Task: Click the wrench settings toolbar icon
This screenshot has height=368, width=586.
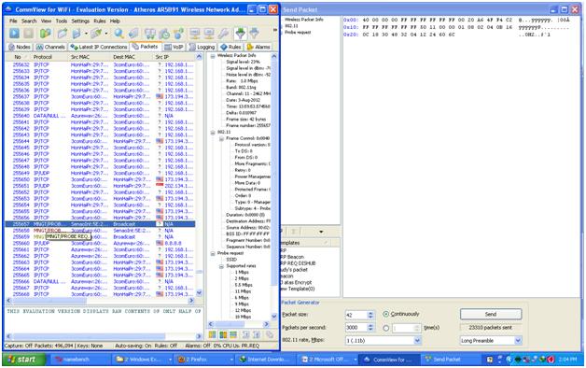Action: 224,34
